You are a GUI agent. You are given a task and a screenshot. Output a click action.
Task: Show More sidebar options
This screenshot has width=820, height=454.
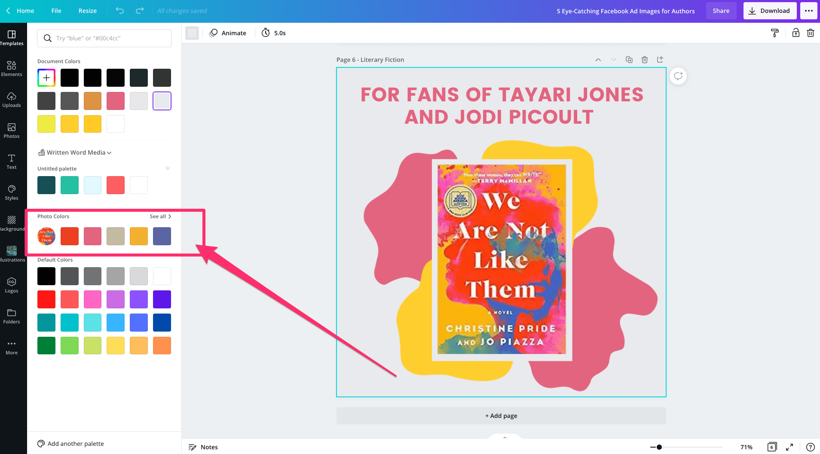click(x=12, y=347)
